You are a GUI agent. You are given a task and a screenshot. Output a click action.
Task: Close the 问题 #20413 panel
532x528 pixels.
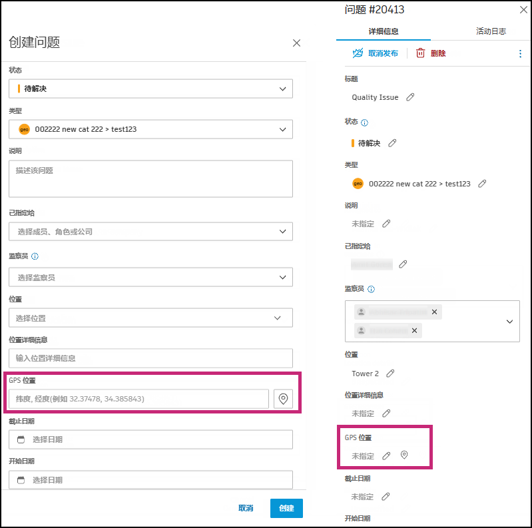click(x=523, y=10)
